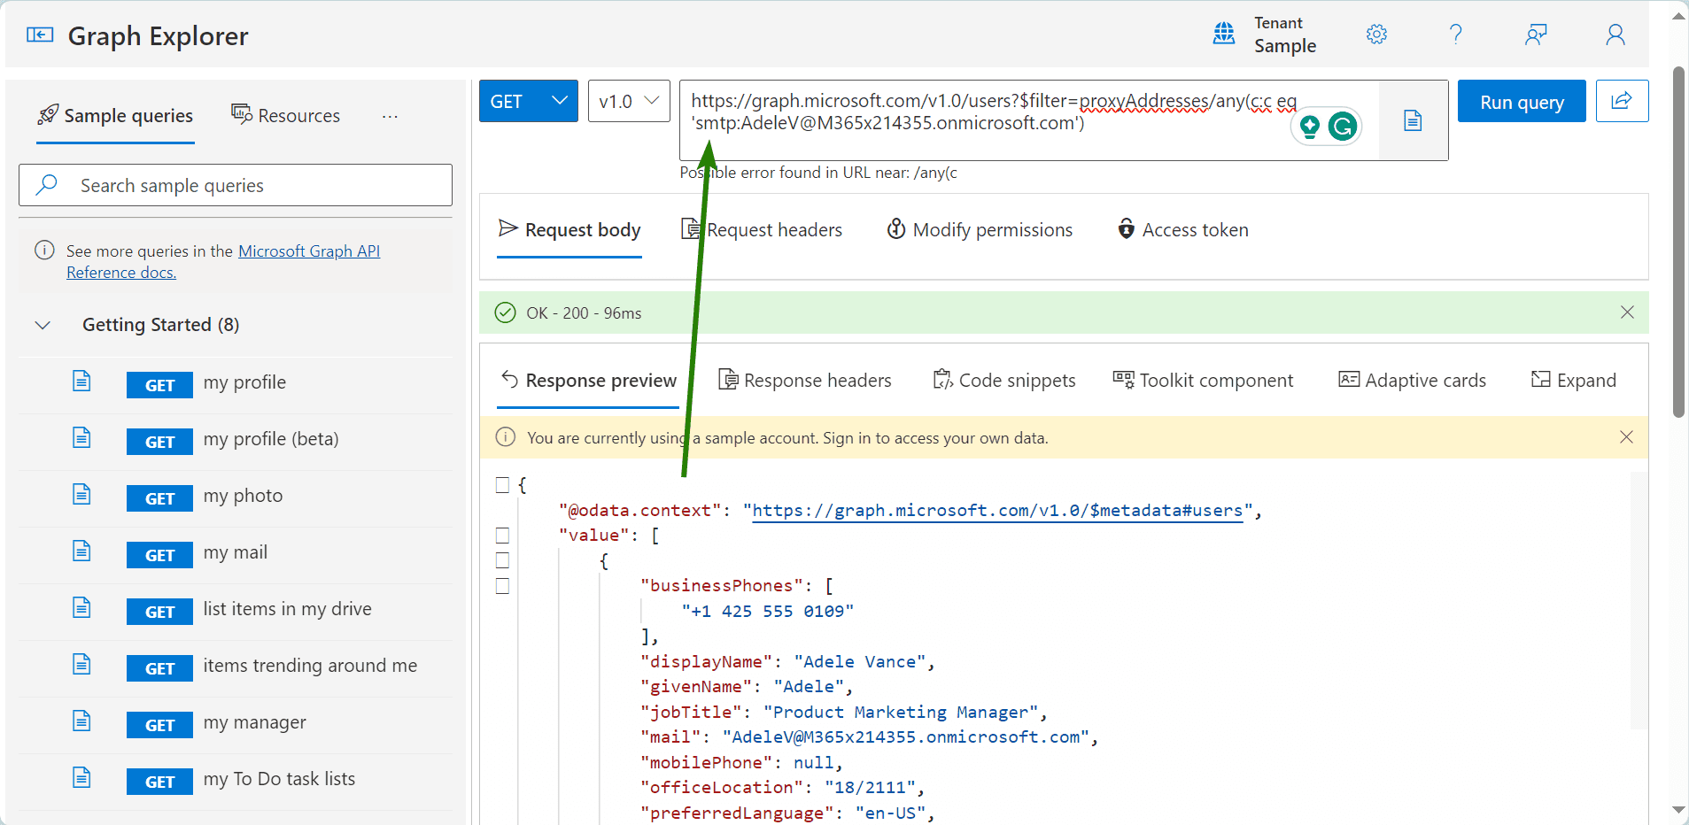Click the green lightbulb suggestion icon
The height and width of the screenshot is (825, 1689).
pyautogui.click(x=1310, y=127)
